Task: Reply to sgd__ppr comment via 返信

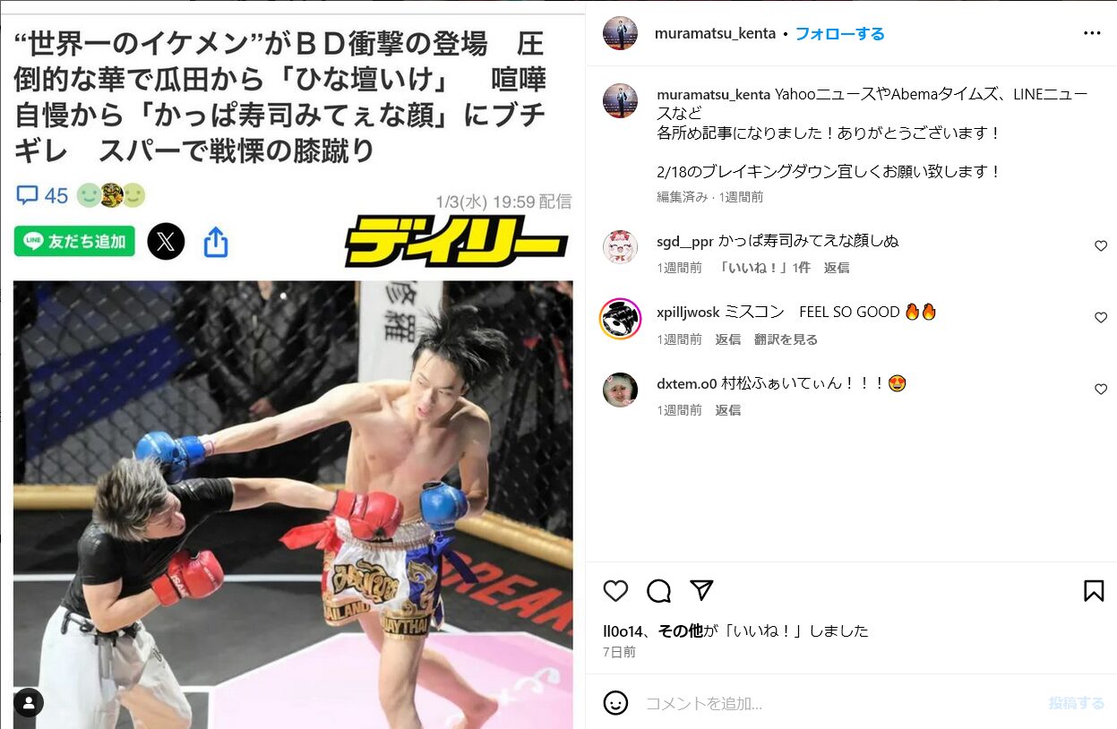Action: coord(837,268)
